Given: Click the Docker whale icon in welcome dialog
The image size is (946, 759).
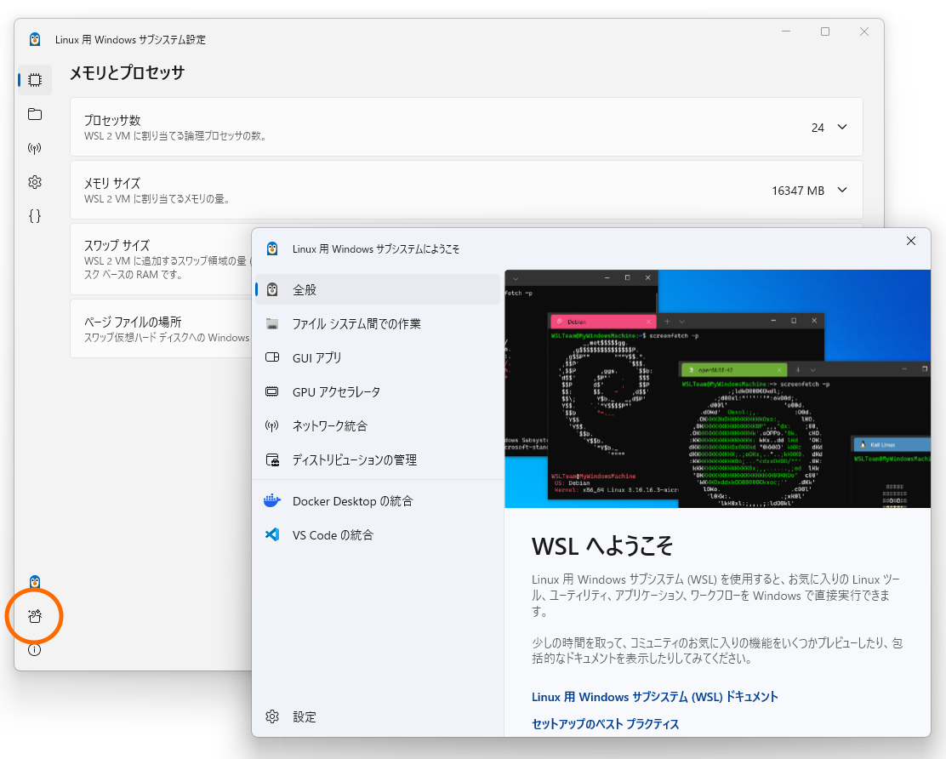Looking at the screenshot, I should (273, 500).
